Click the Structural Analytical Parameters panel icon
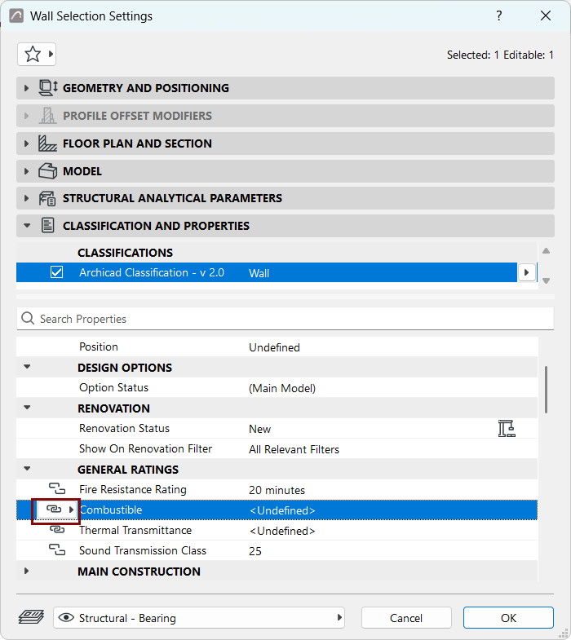571x640 pixels. coord(47,198)
